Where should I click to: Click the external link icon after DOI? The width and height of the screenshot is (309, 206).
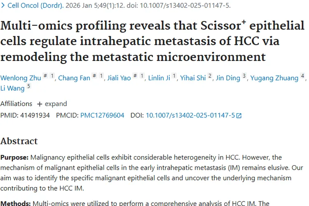(x=239, y=116)
